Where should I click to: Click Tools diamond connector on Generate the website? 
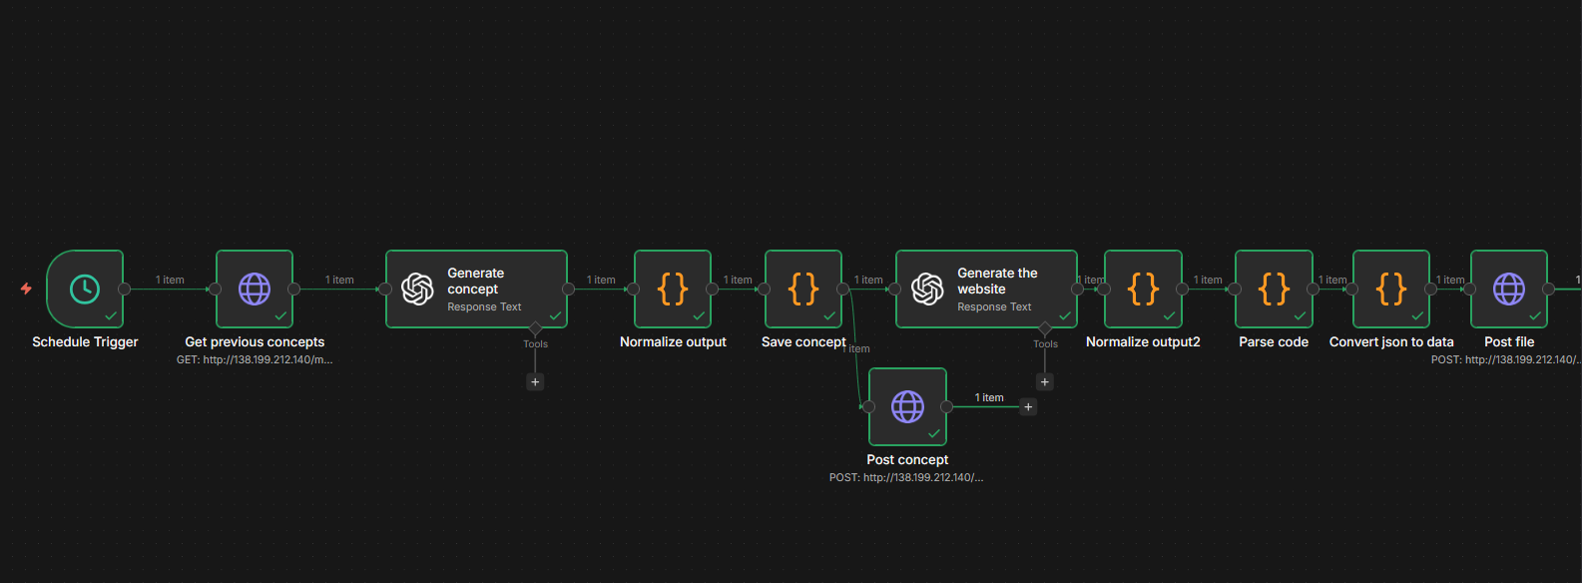click(x=1045, y=328)
